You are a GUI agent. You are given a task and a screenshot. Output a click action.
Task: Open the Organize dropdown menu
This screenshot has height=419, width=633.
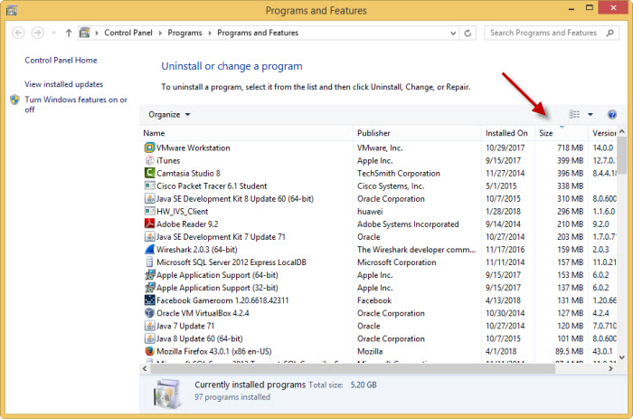tap(169, 114)
